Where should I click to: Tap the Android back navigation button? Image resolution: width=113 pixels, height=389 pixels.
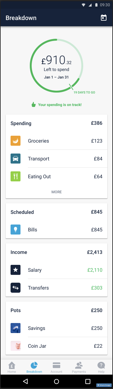click(x=25, y=381)
